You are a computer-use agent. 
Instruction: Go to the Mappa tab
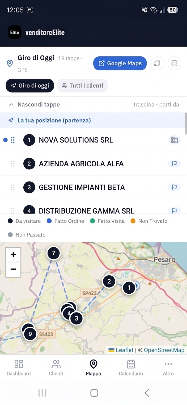click(x=93, y=368)
